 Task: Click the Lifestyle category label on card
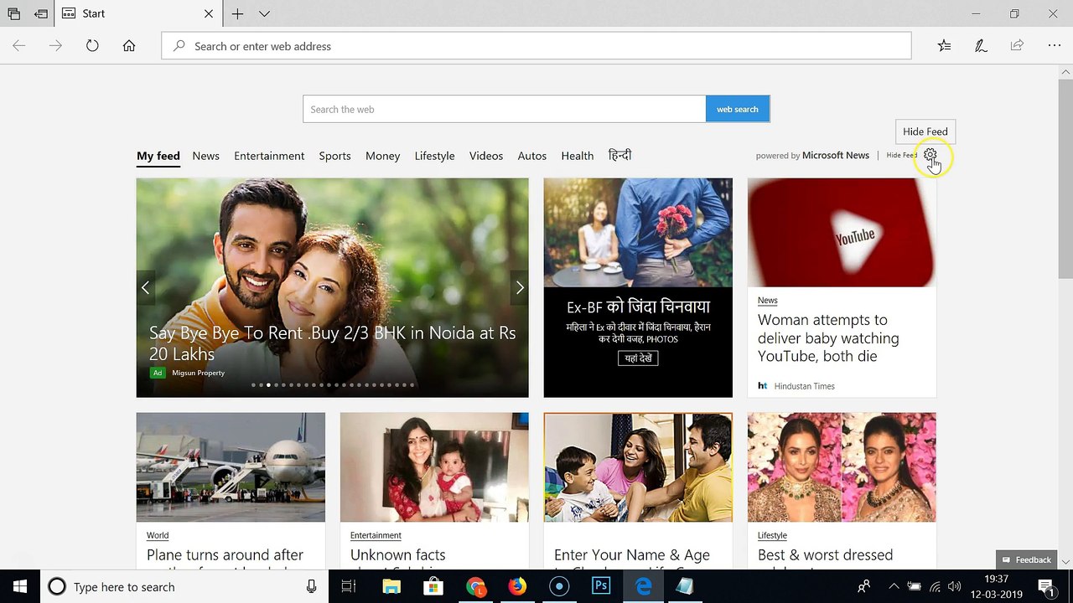(772, 535)
